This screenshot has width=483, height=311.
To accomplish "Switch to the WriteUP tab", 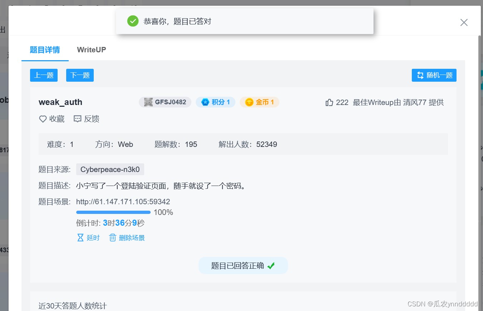I will (x=91, y=50).
